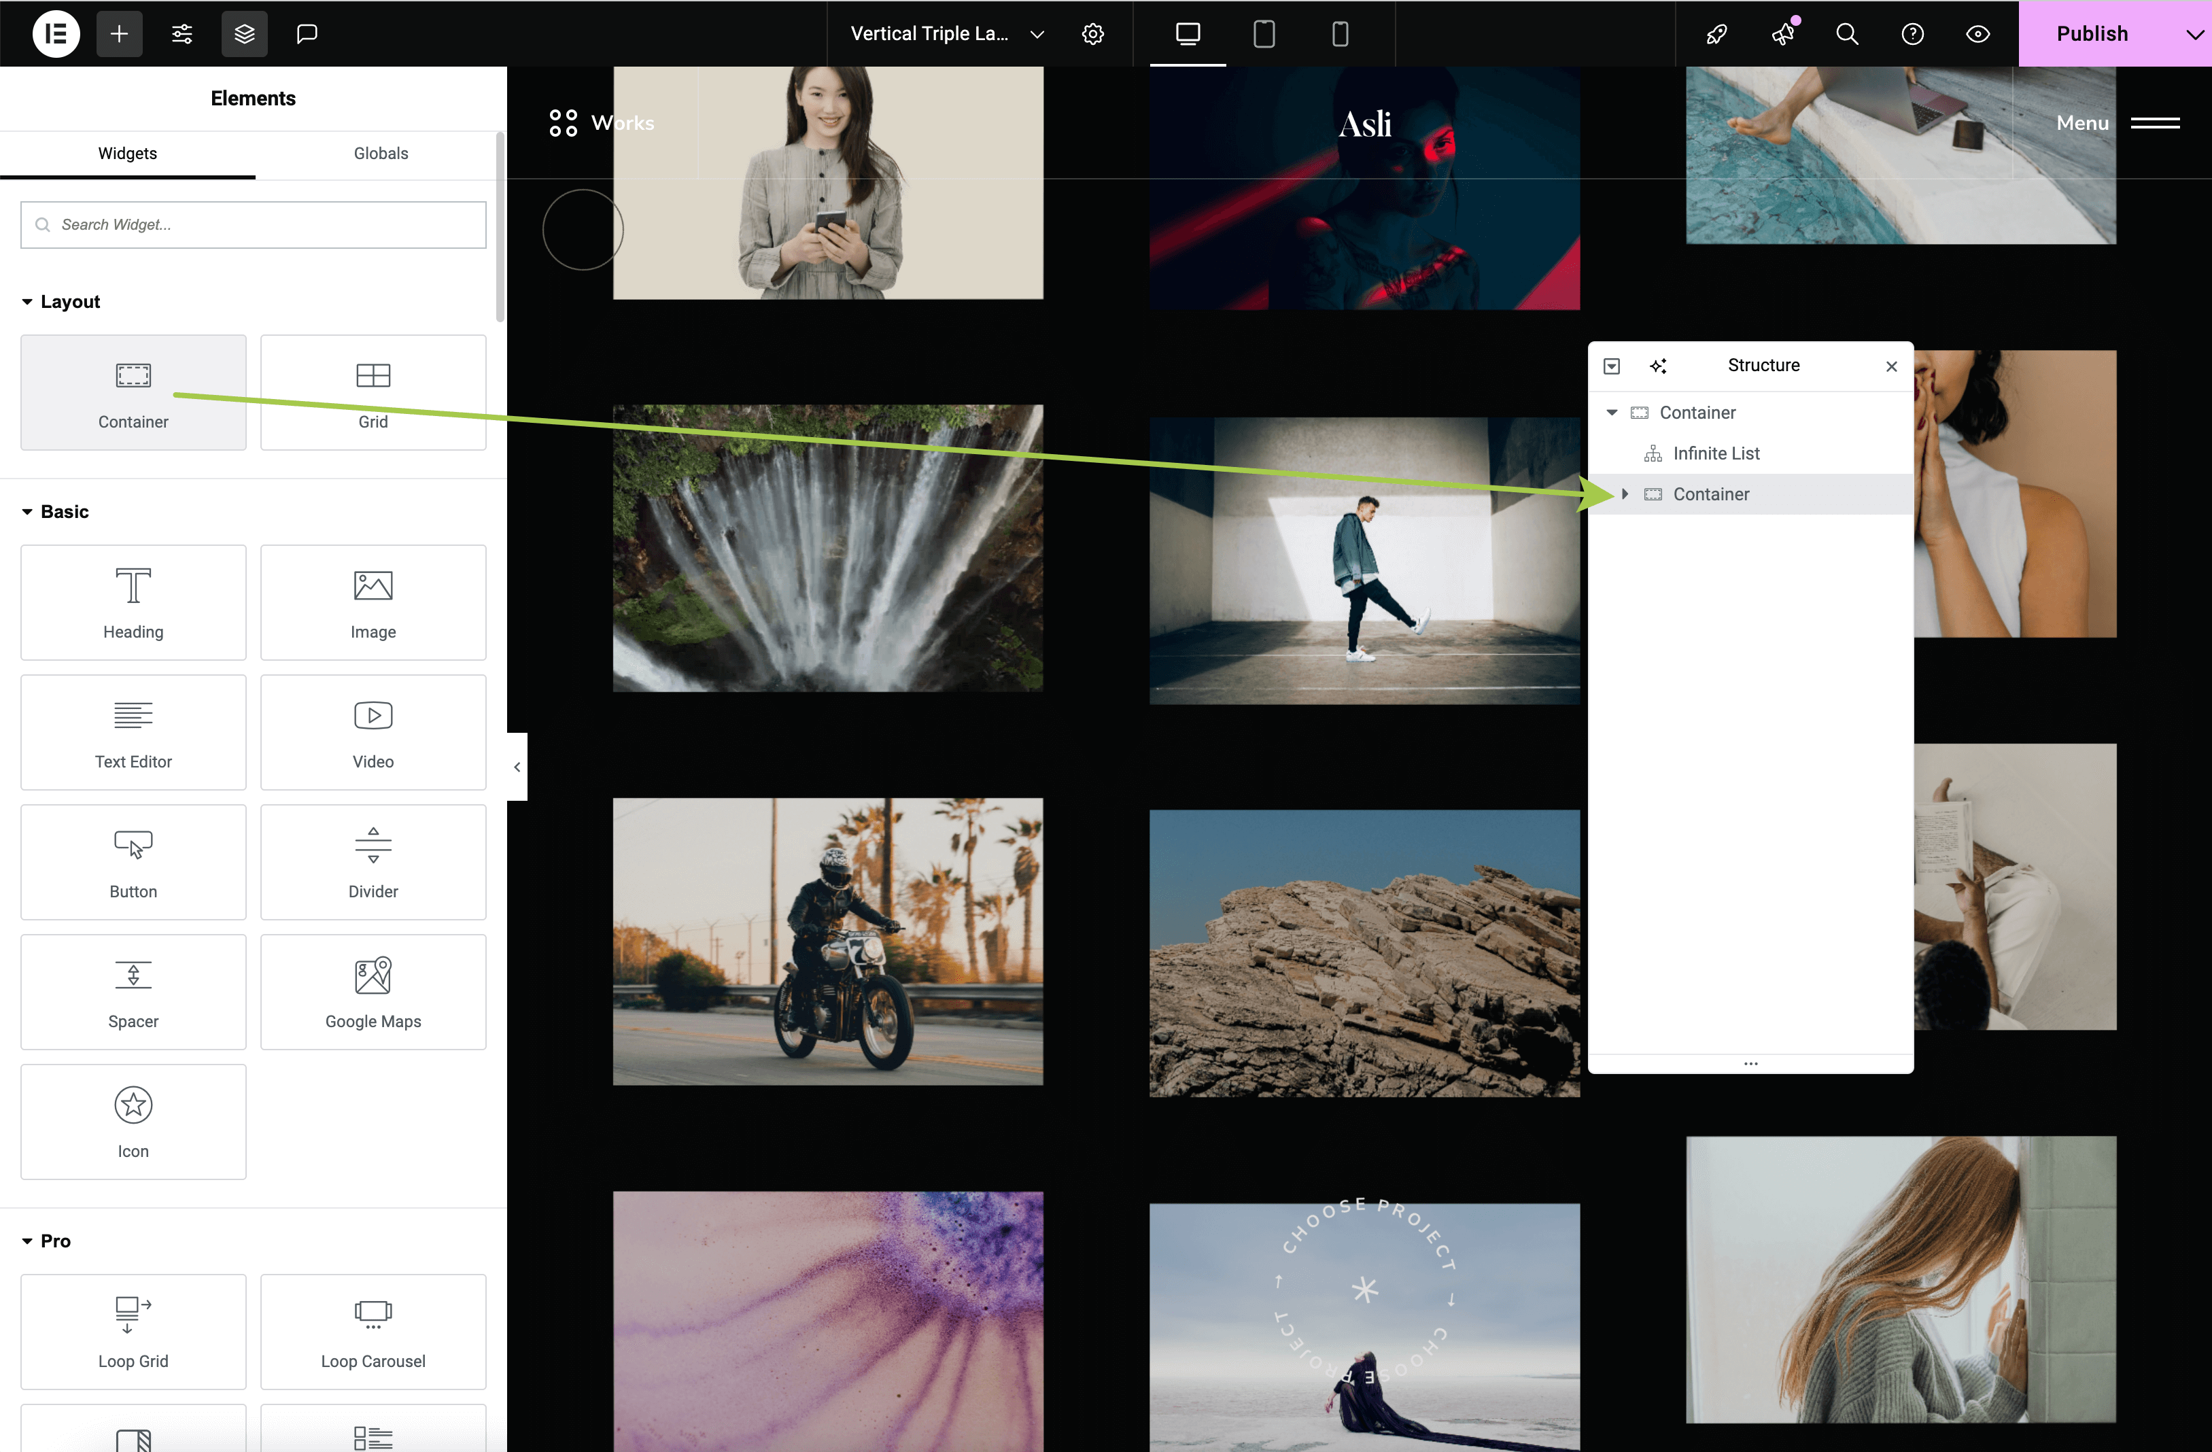Select the Infinite List structure item

pos(1716,453)
